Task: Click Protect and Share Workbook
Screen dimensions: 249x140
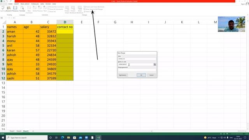Action: (94, 7)
